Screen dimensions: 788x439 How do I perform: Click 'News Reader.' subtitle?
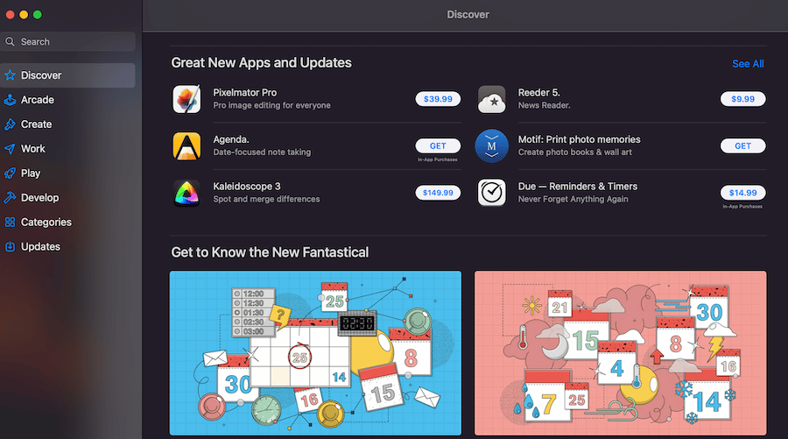(545, 105)
